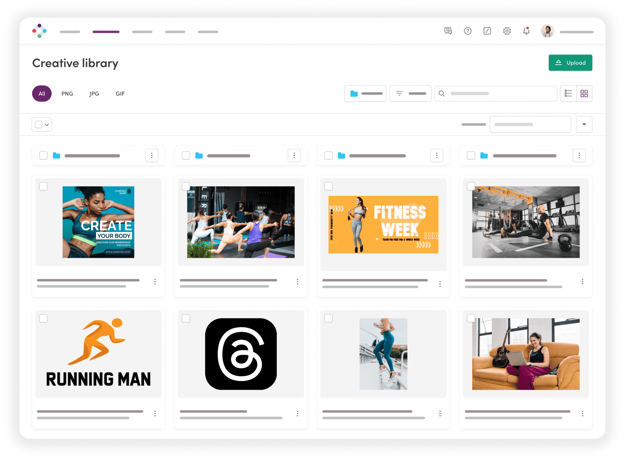Switch to grid view layout
The image size is (625, 460).
[x=584, y=94]
